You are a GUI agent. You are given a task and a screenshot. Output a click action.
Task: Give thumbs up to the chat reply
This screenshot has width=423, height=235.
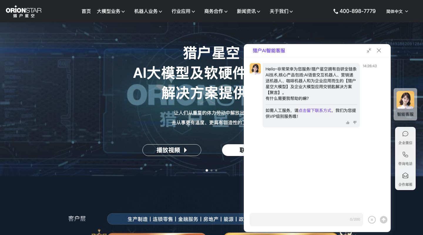coord(348,122)
